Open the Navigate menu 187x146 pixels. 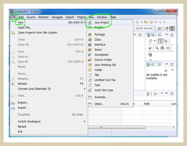(57, 17)
